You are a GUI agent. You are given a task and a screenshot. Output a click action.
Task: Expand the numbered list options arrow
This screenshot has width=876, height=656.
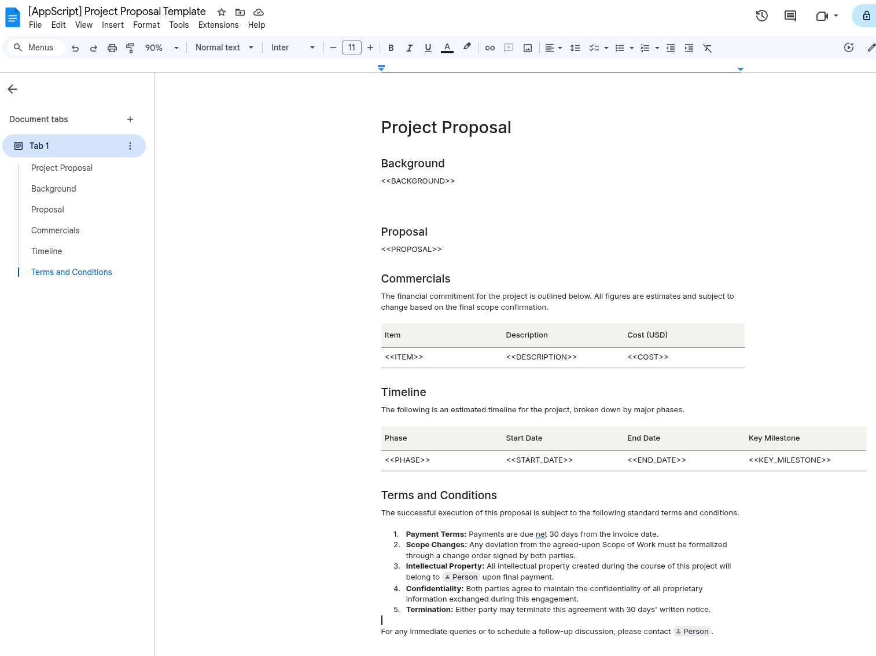pos(657,48)
